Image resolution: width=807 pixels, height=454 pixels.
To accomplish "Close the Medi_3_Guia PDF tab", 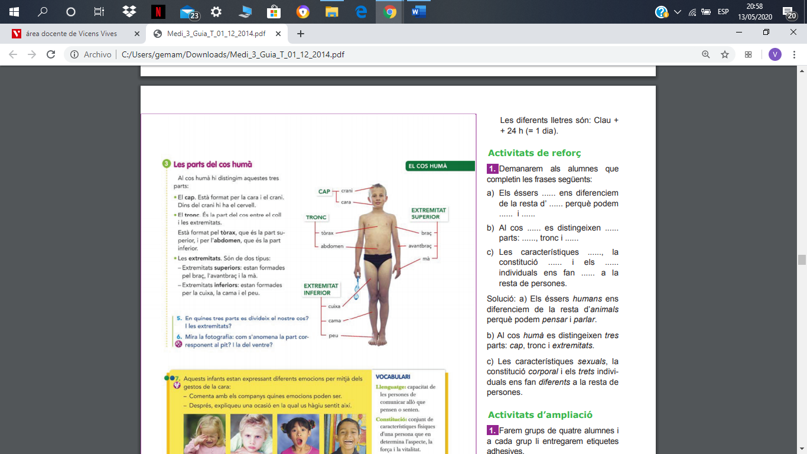I will [x=278, y=34].
